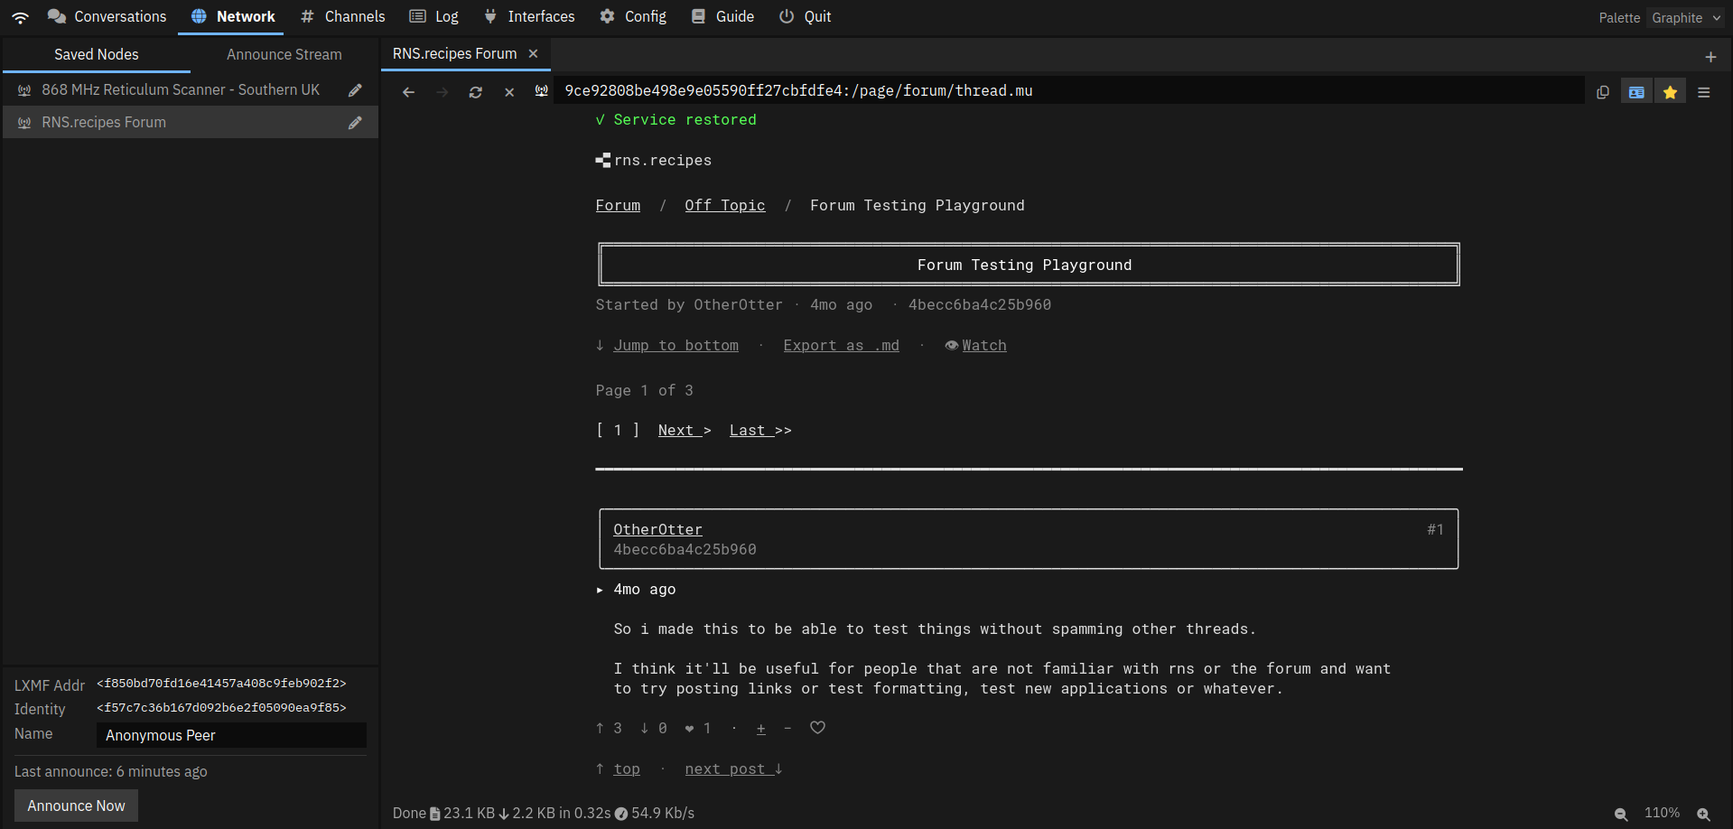
Task: Open a new browser tab with plus
Action: click(1710, 57)
